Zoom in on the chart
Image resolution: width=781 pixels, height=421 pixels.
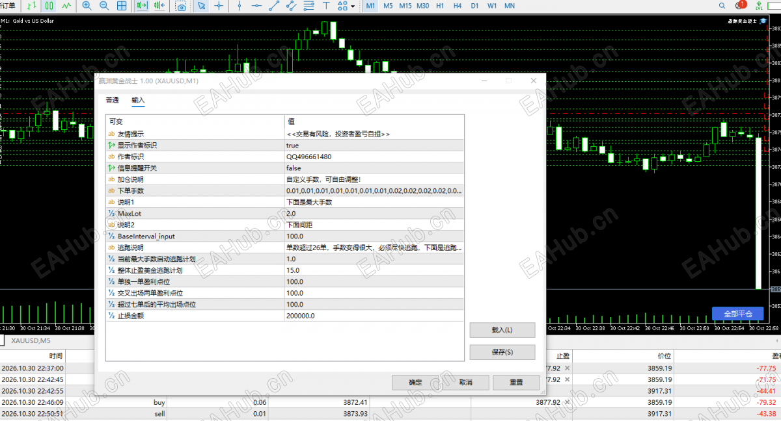pyautogui.click(x=87, y=6)
